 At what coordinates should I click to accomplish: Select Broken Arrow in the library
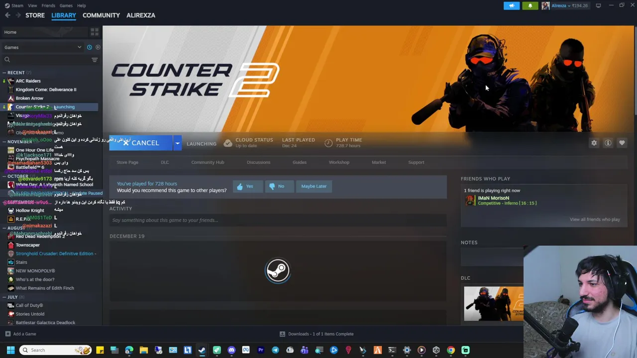click(29, 98)
